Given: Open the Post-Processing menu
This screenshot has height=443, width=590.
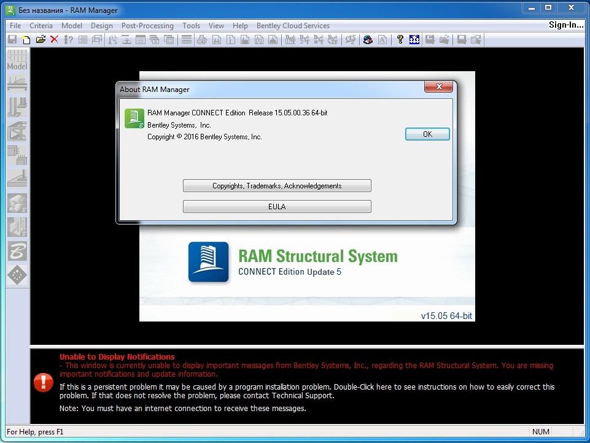Looking at the screenshot, I should point(147,26).
